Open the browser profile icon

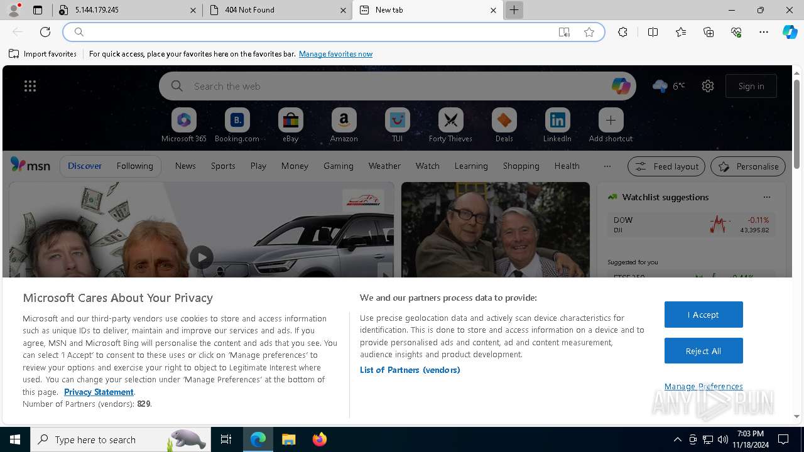click(x=14, y=10)
